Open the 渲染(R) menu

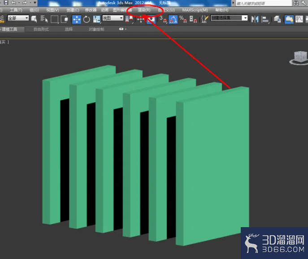144,10
